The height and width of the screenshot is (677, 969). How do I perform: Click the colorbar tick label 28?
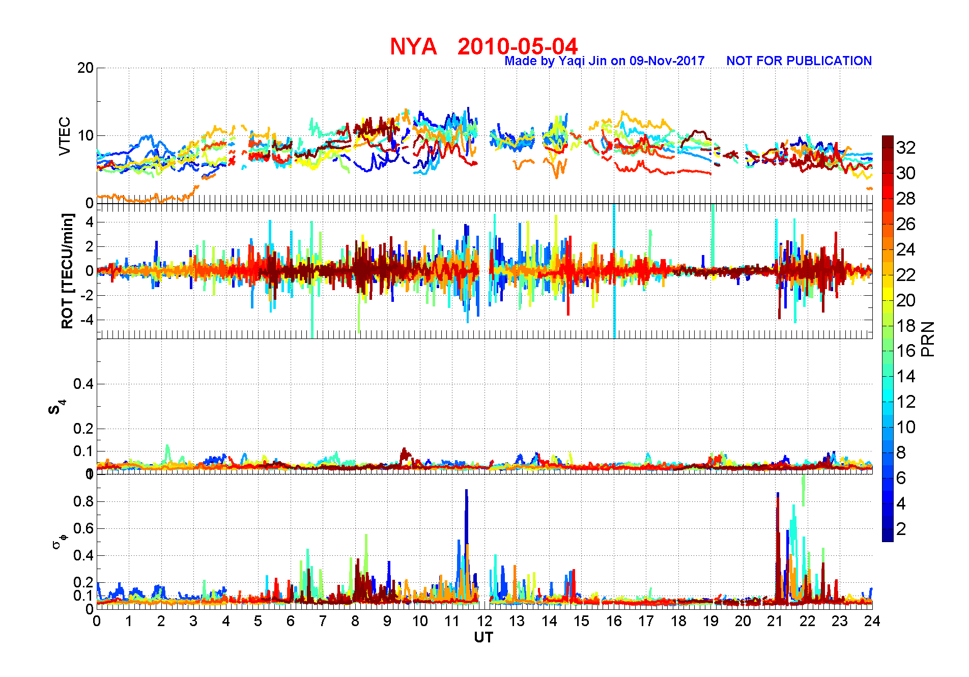point(906,199)
